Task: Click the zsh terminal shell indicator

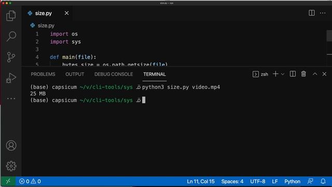Action: point(260,74)
